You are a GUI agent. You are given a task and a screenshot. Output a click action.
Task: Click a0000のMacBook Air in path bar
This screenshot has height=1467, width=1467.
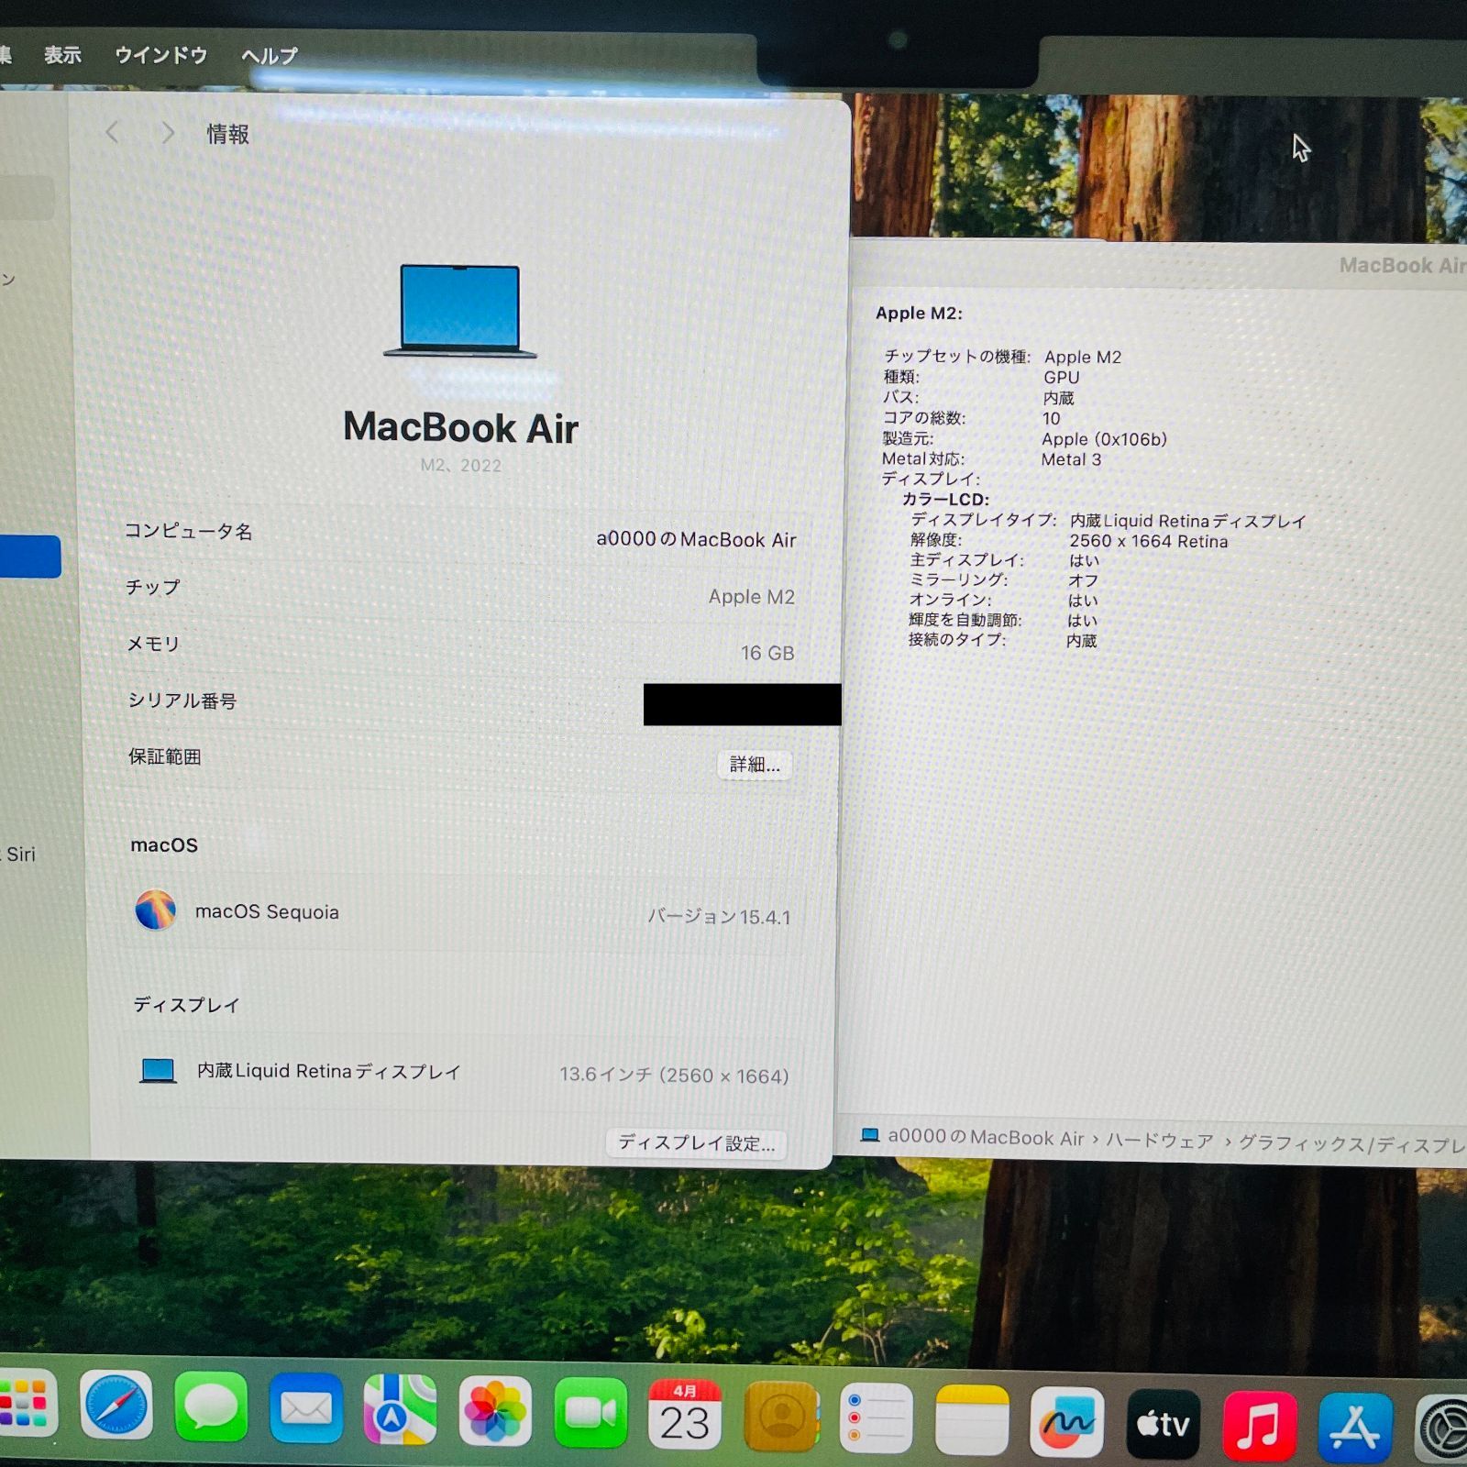[x=986, y=1137]
